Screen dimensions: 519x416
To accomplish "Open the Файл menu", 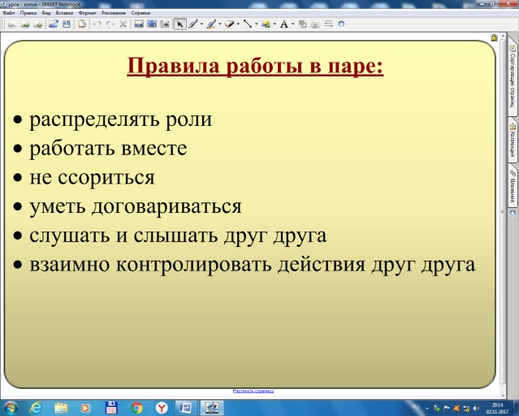I will coord(8,14).
